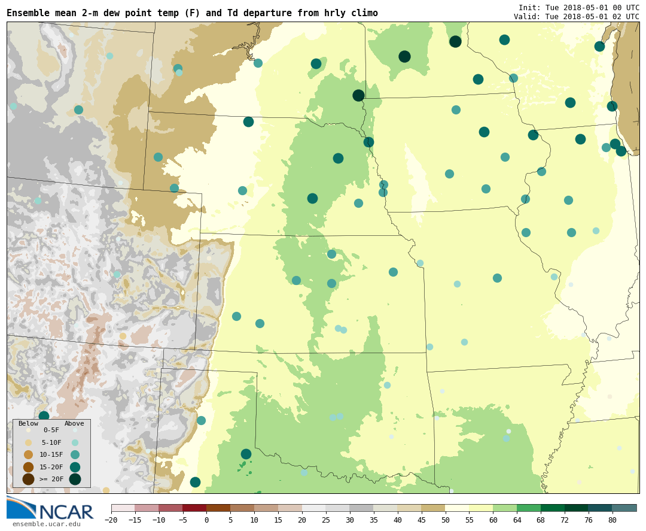Click the slate swatch right of 80
The width and height of the screenshot is (646, 531).
624,508
